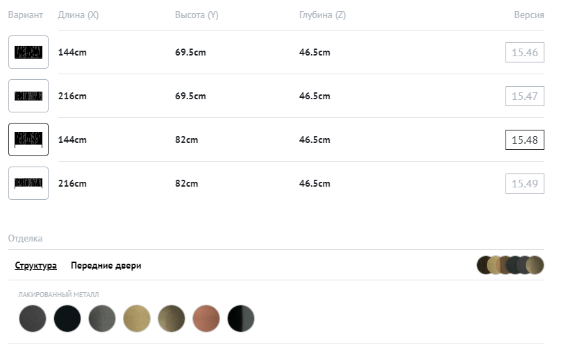This screenshot has height=347, width=568.
Task: Select the bronze olive metal swatch
Action: (172, 319)
